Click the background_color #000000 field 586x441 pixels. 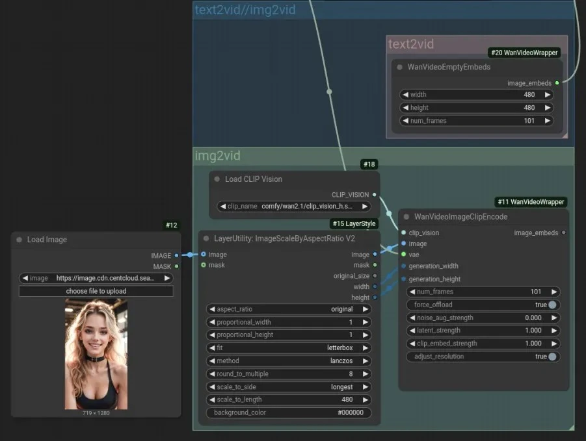tap(289, 412)
